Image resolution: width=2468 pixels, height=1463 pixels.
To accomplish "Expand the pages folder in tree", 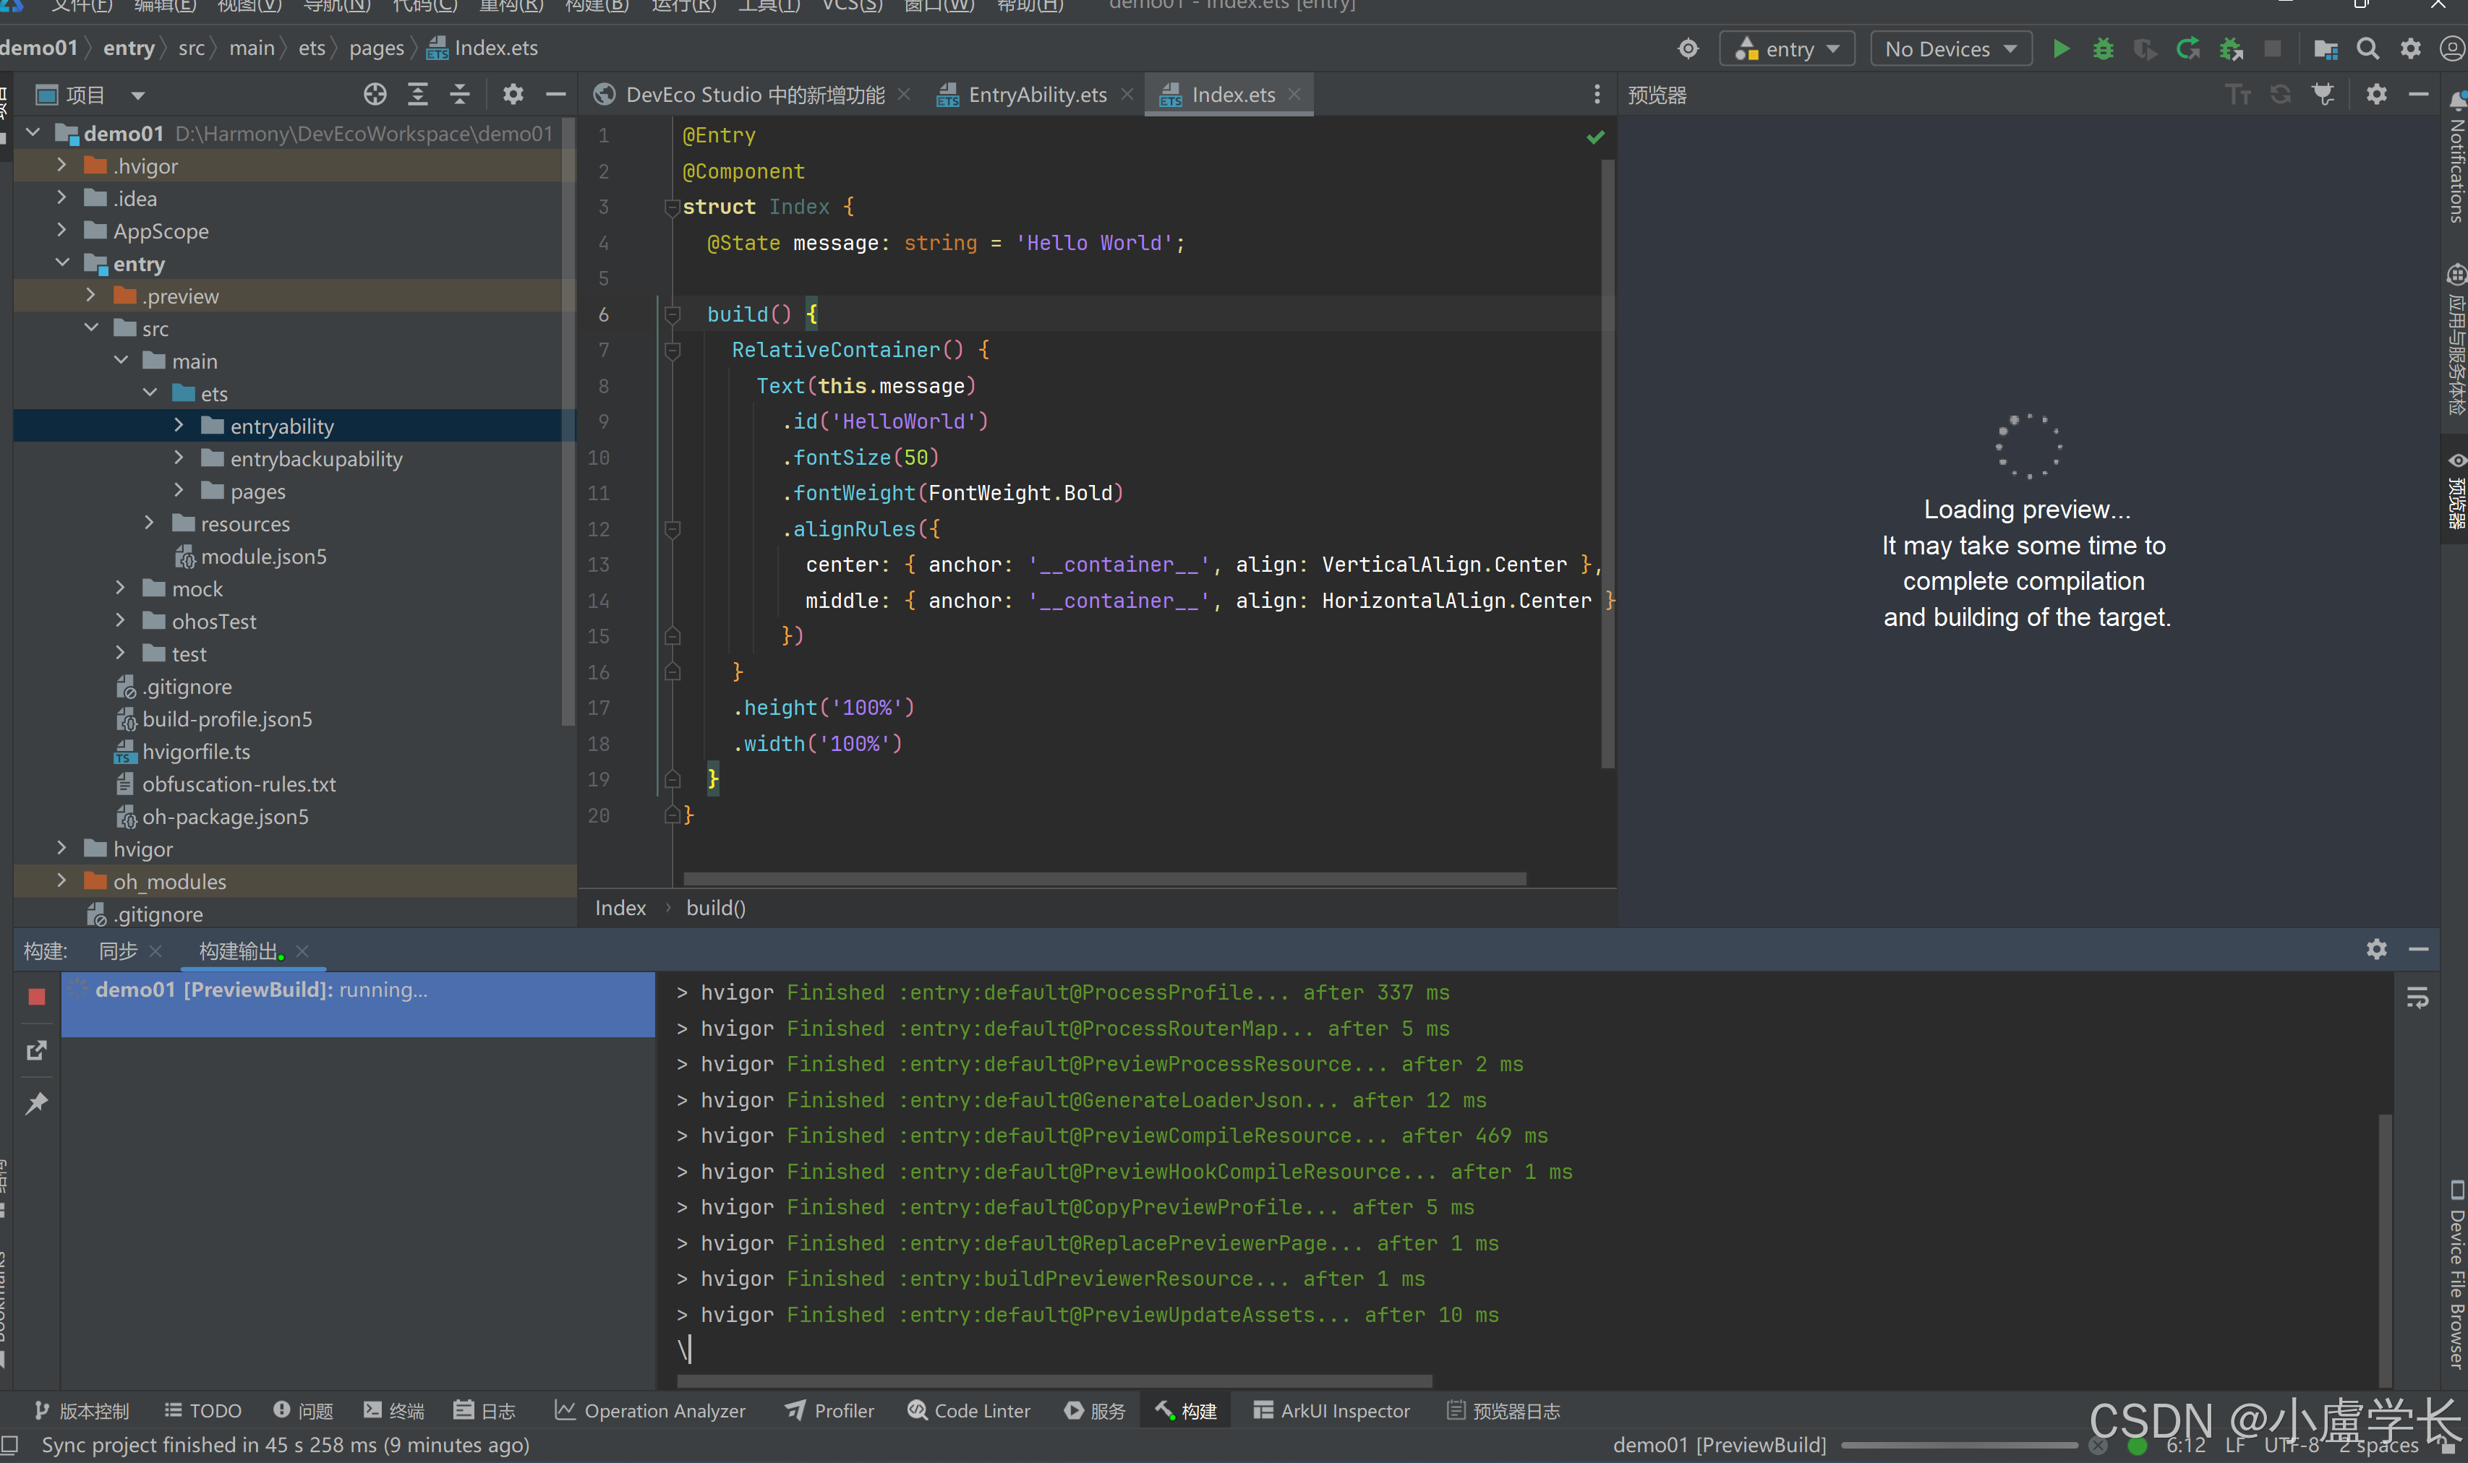I will pos(179,490).
